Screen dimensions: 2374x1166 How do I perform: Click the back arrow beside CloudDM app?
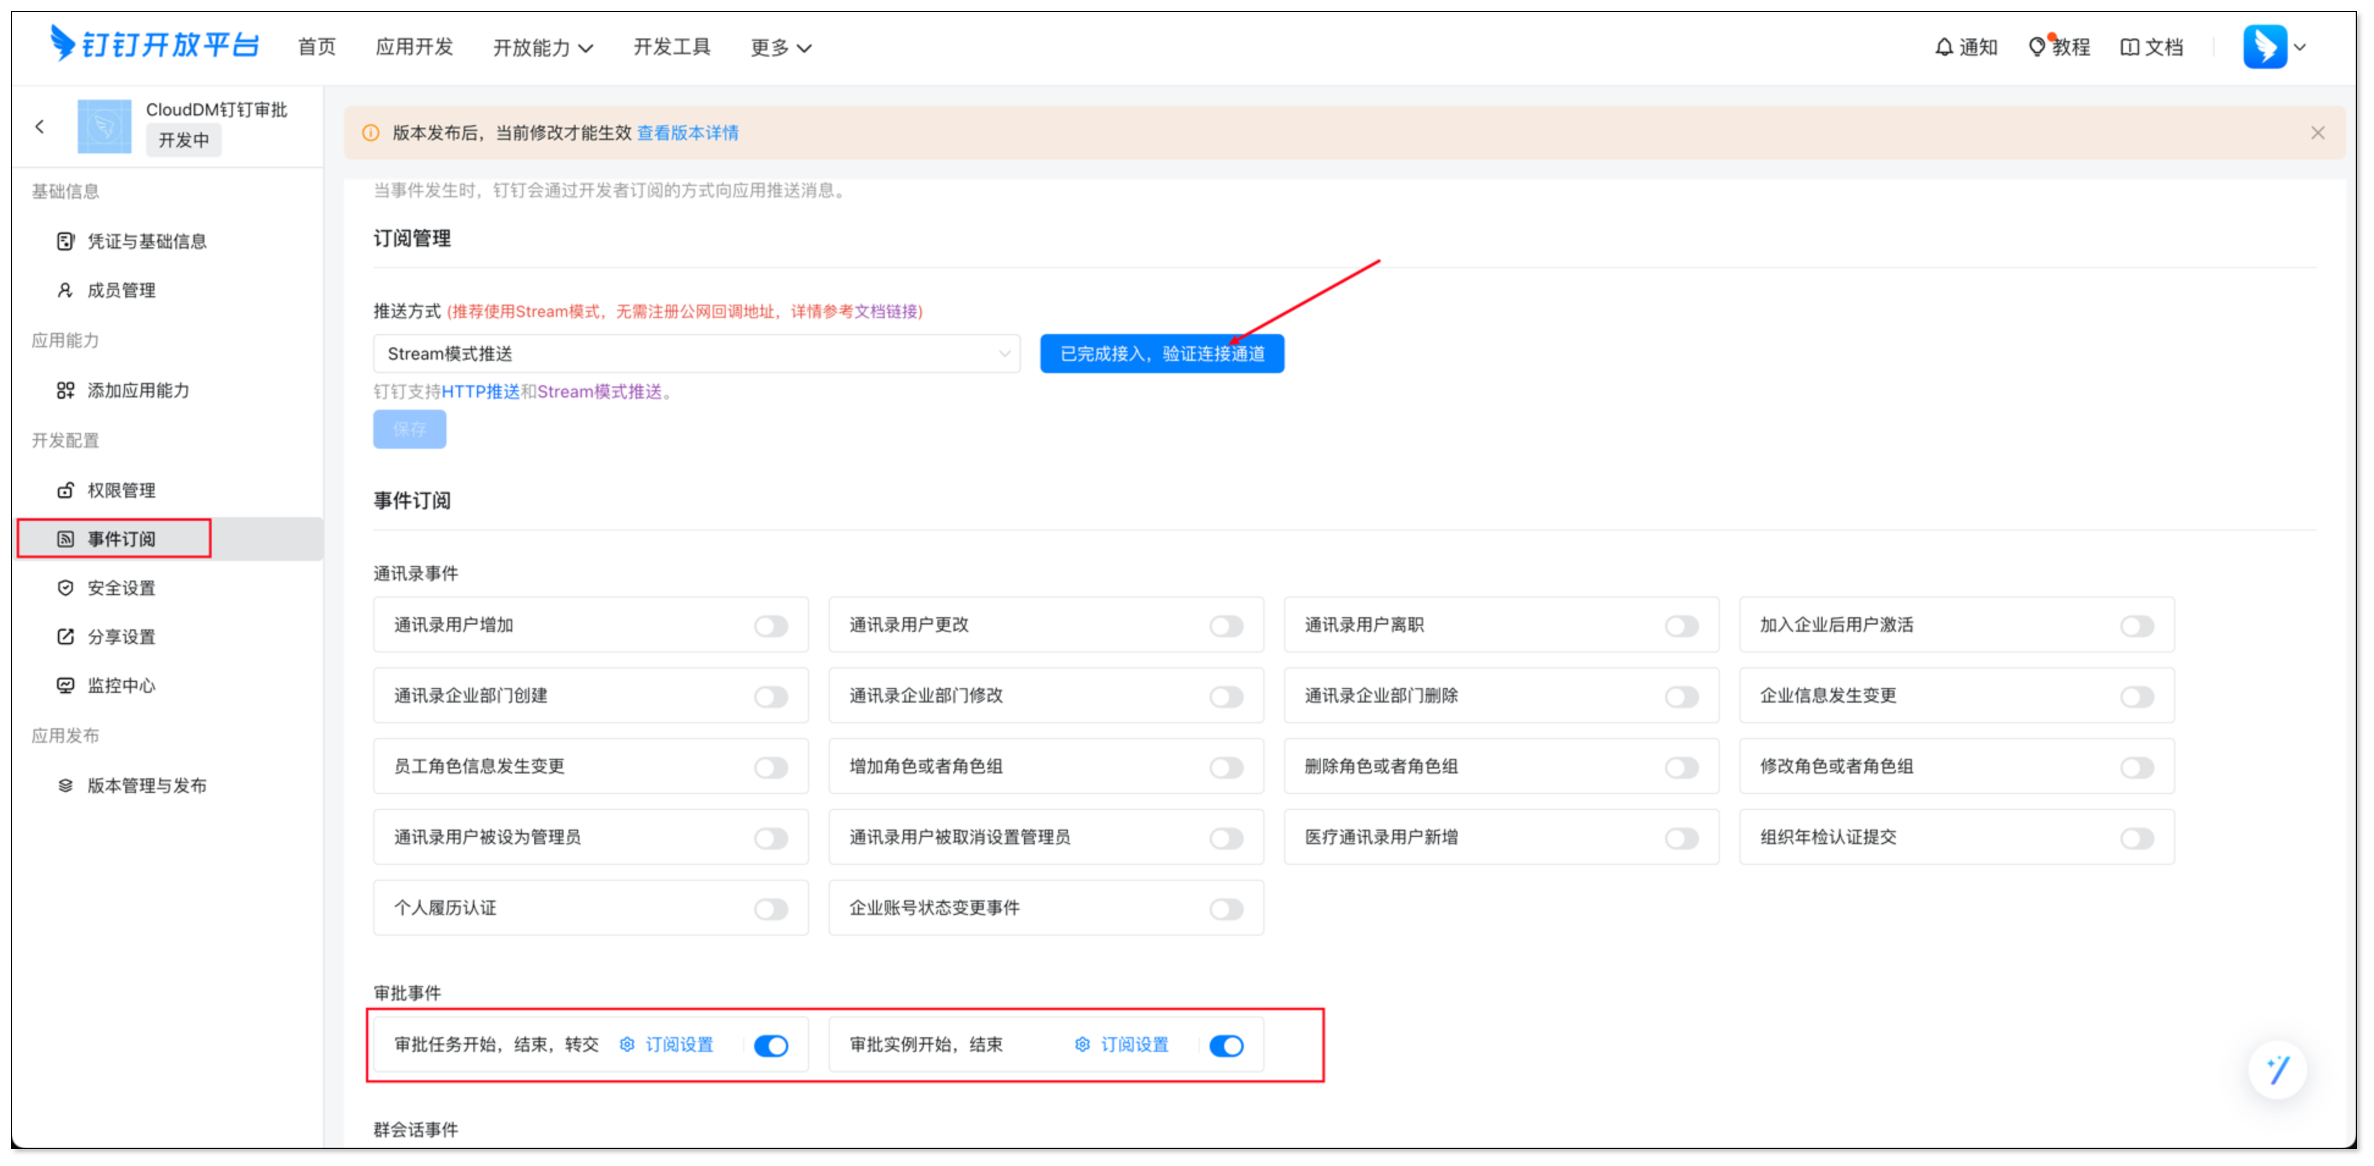coord(40,126)
